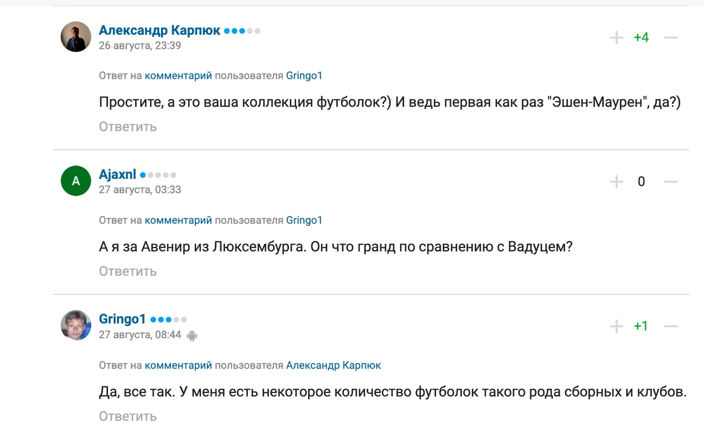Viewport: 704px width, 436px height.
Task: Click Александр Карпюк link in Gringo1's reply header
Action: 333,365
